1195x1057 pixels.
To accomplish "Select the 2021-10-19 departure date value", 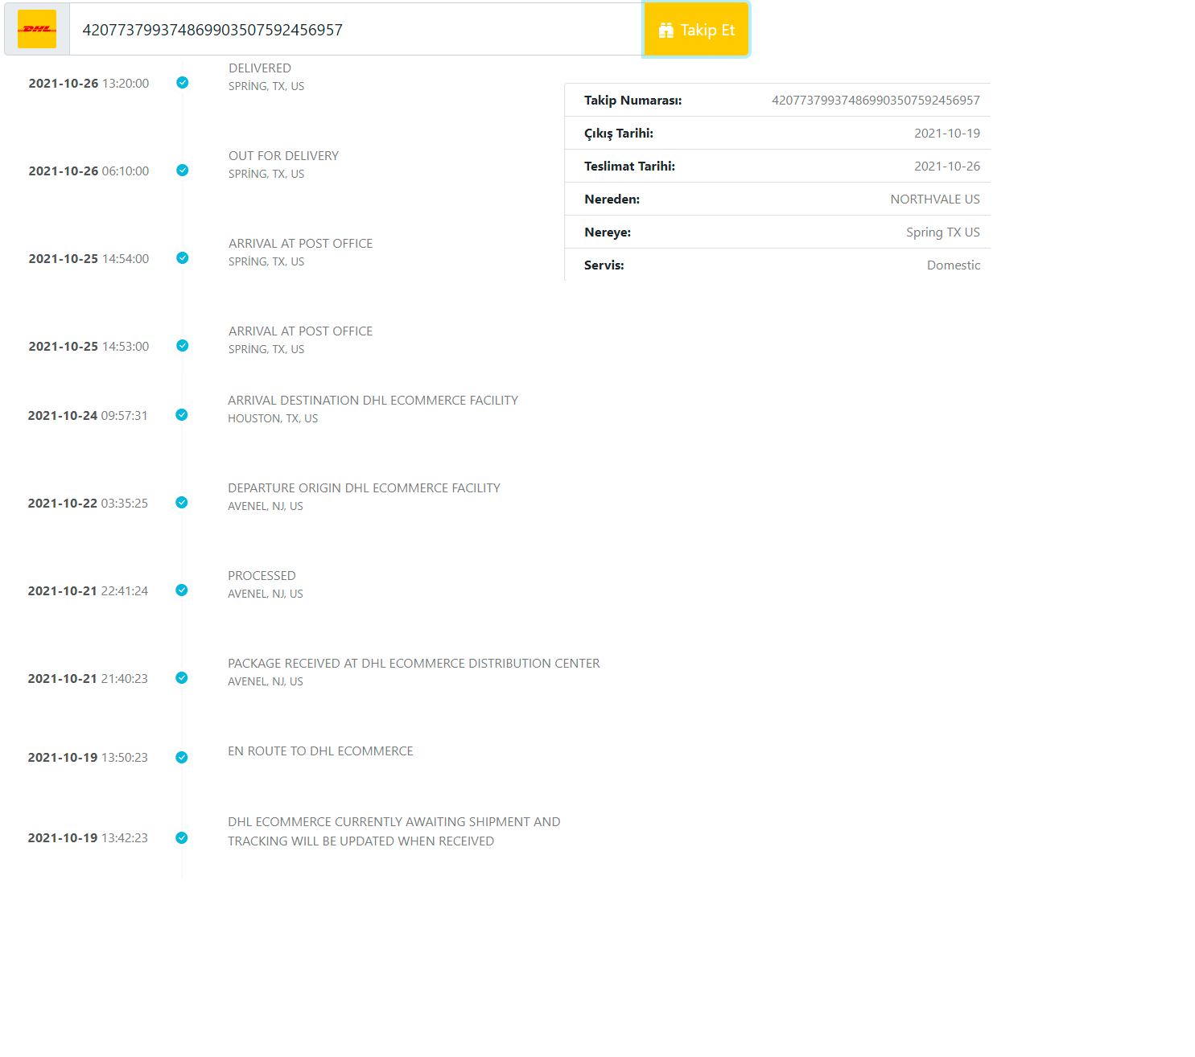I will click(x=947, y=134).
